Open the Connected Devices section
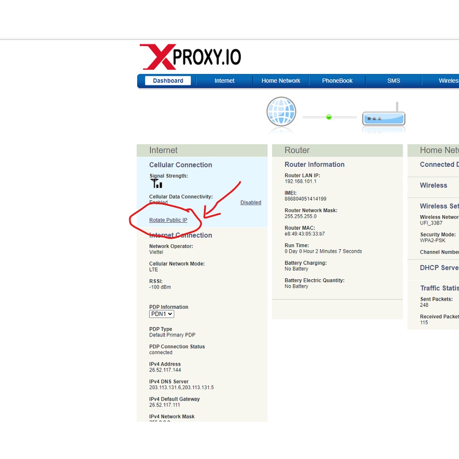The image size is (459, 459). [x=439, y=165]
